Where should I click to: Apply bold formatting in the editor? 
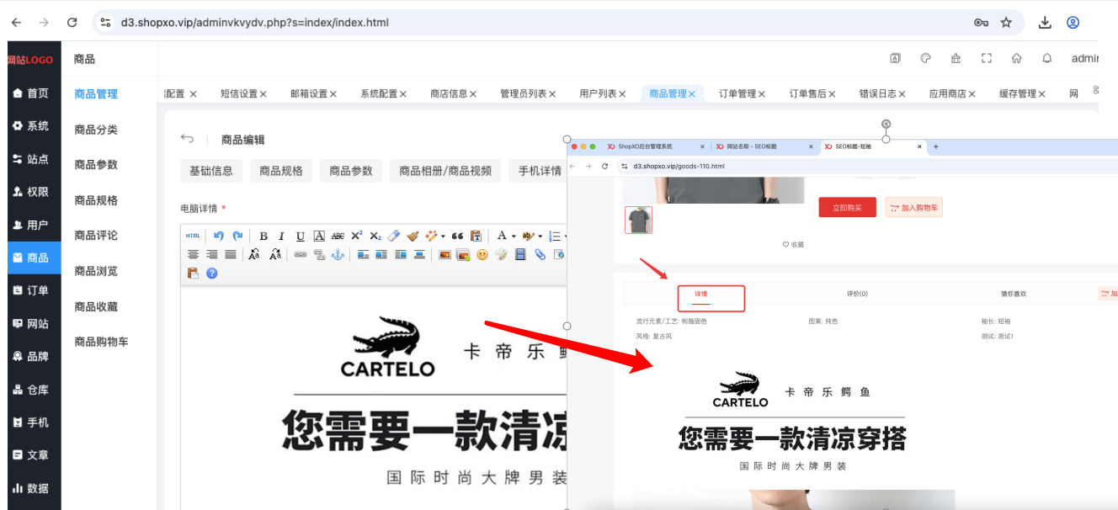click(x=264, y=236)
